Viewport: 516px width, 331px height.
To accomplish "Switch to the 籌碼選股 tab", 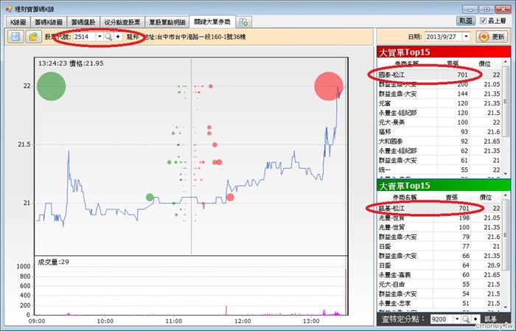I will tap(83, 22).
